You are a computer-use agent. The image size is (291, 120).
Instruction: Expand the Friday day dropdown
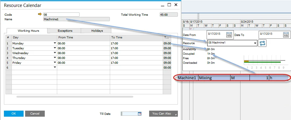pos(55,62)
